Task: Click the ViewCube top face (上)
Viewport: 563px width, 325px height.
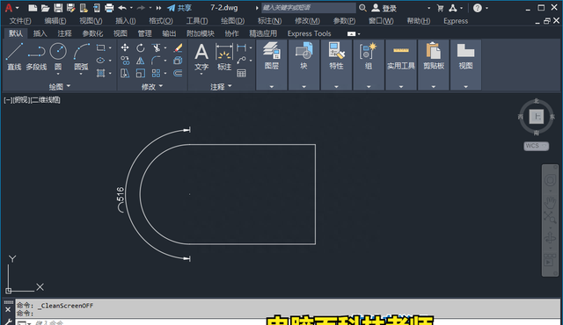Action: pos(537,117)
